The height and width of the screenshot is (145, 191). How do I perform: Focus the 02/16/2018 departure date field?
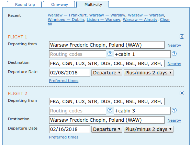pyautogui.click(x=69, y=129)
